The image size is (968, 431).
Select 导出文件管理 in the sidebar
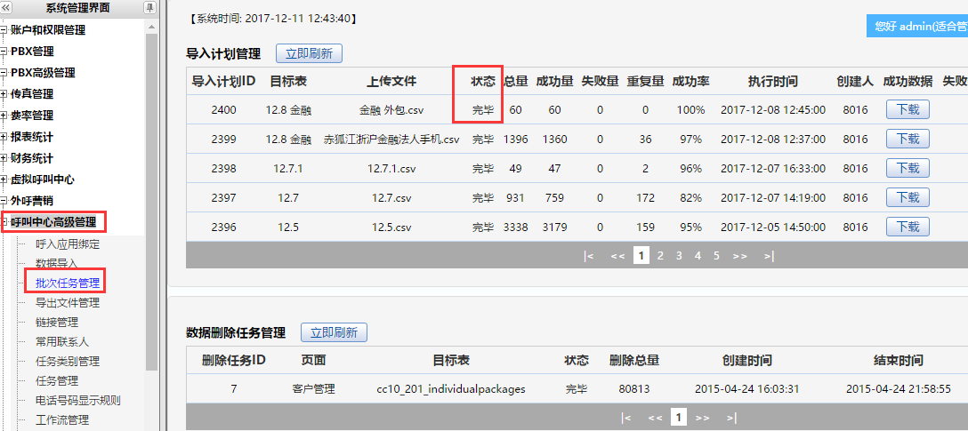click(67, 303)
